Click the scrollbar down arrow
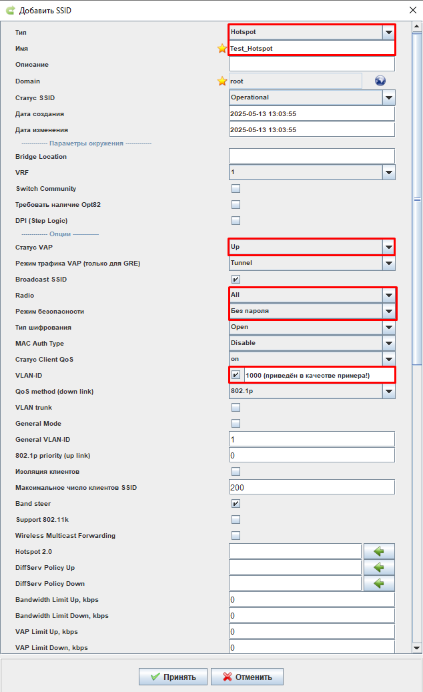 pyautogui.click(x=417, y=647)
